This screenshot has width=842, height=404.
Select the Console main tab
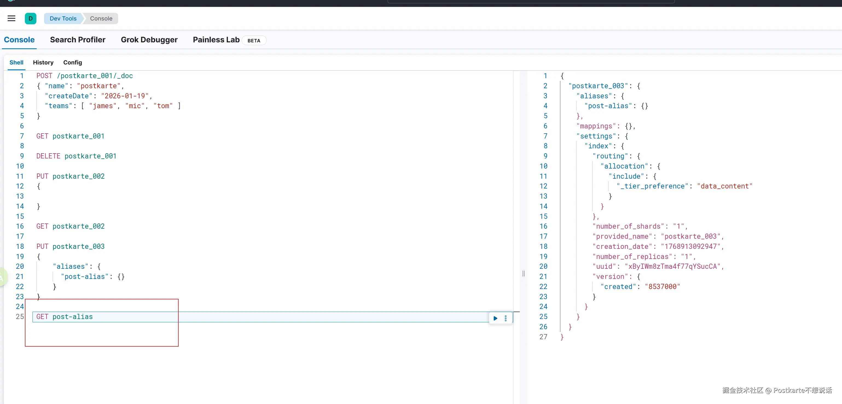tap(19, 40)
